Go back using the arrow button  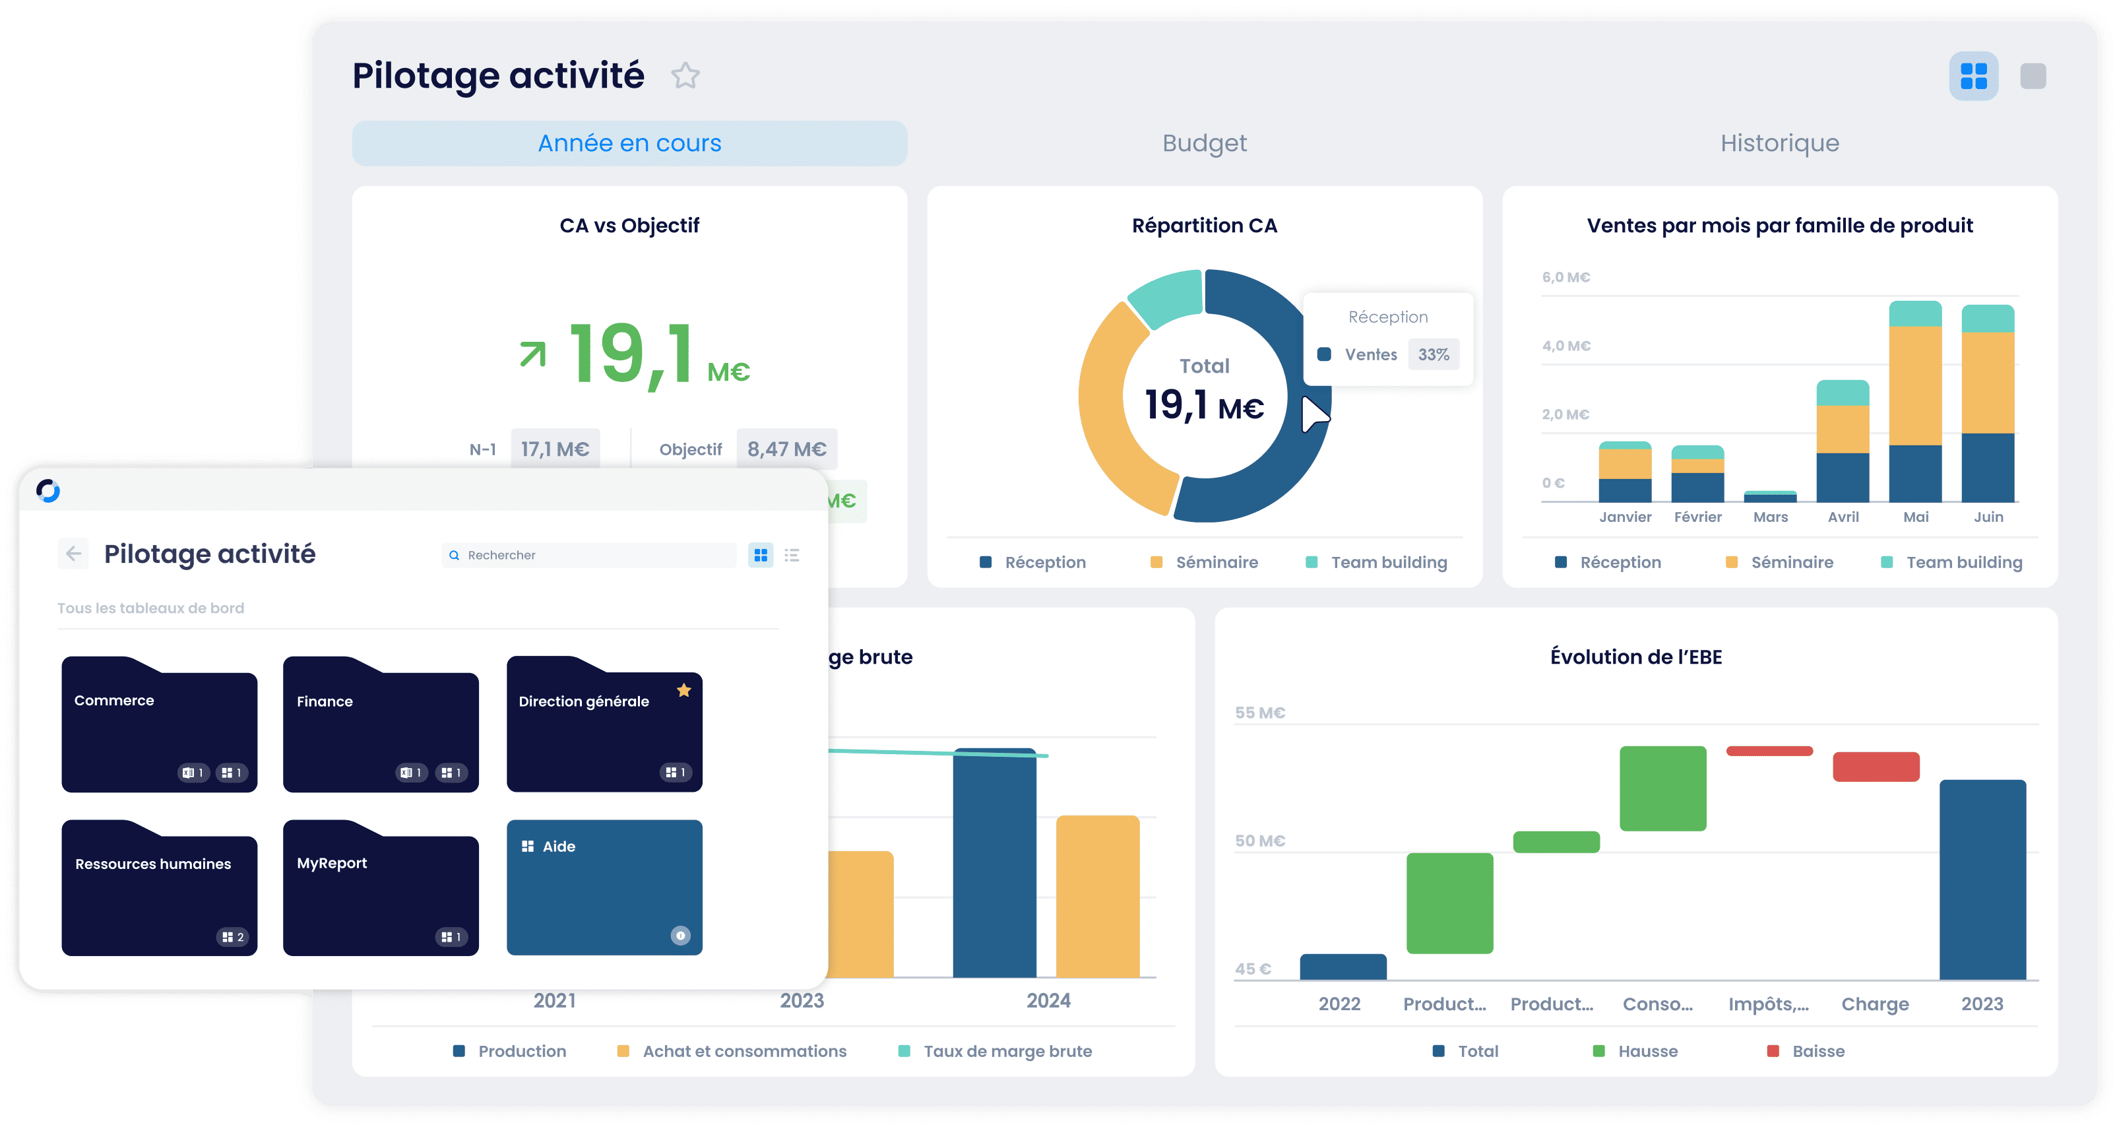pyautogui.click(x=73, y=554)
